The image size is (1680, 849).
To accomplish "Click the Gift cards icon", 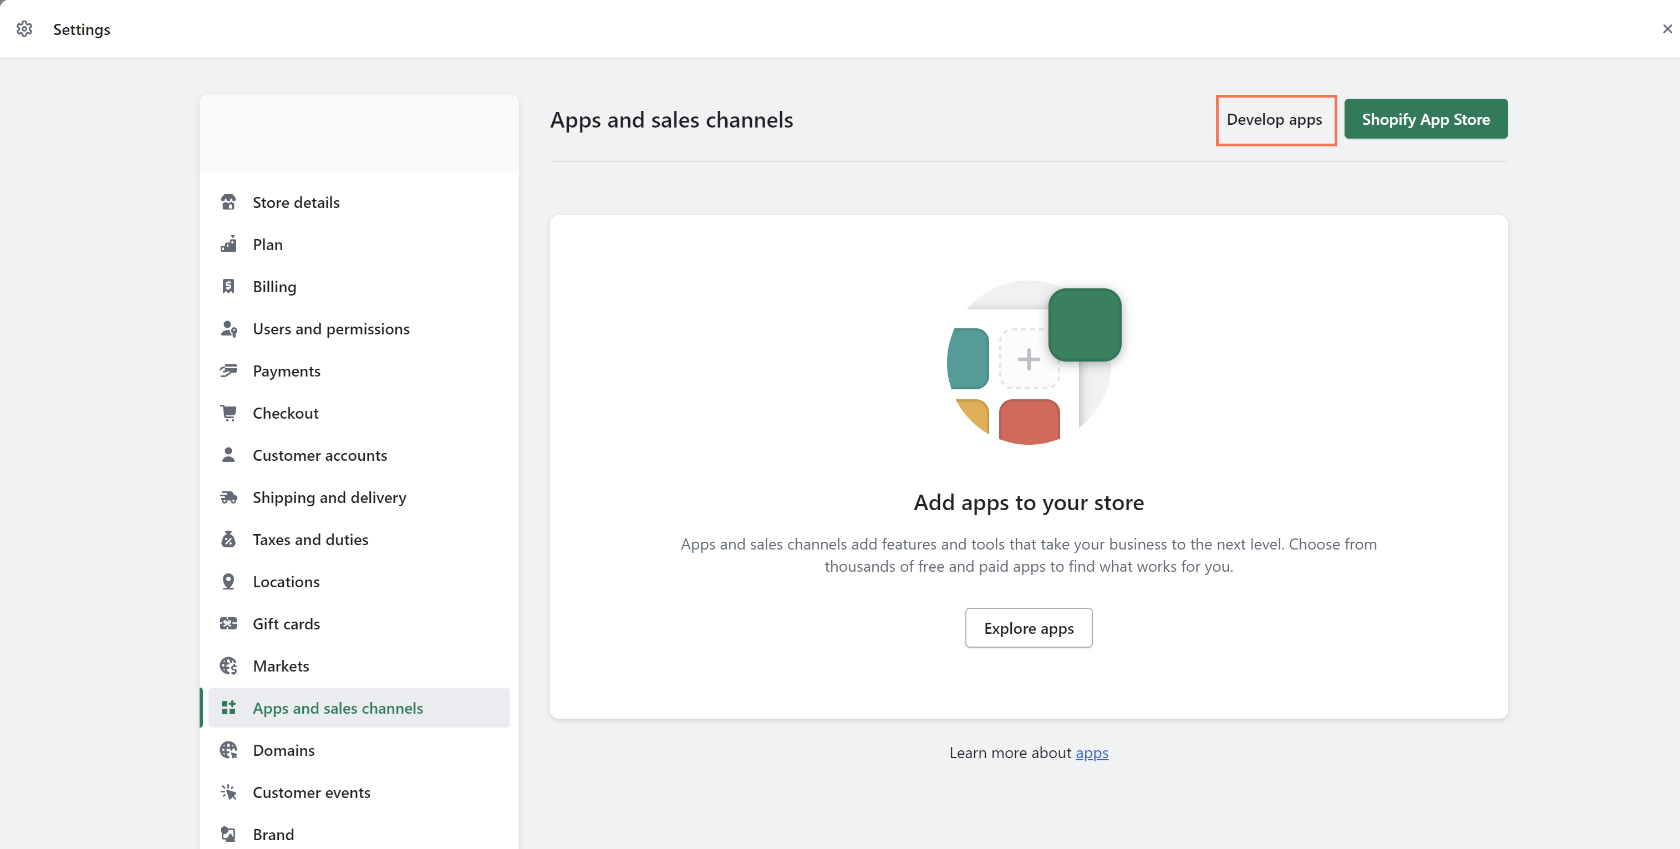I will click(228, 624).
